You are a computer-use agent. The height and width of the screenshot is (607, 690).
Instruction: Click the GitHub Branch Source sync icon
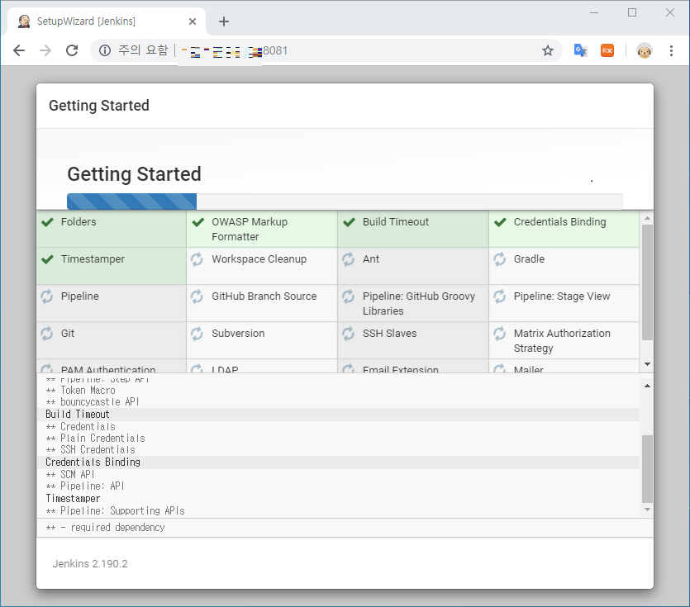click(197, 296)
